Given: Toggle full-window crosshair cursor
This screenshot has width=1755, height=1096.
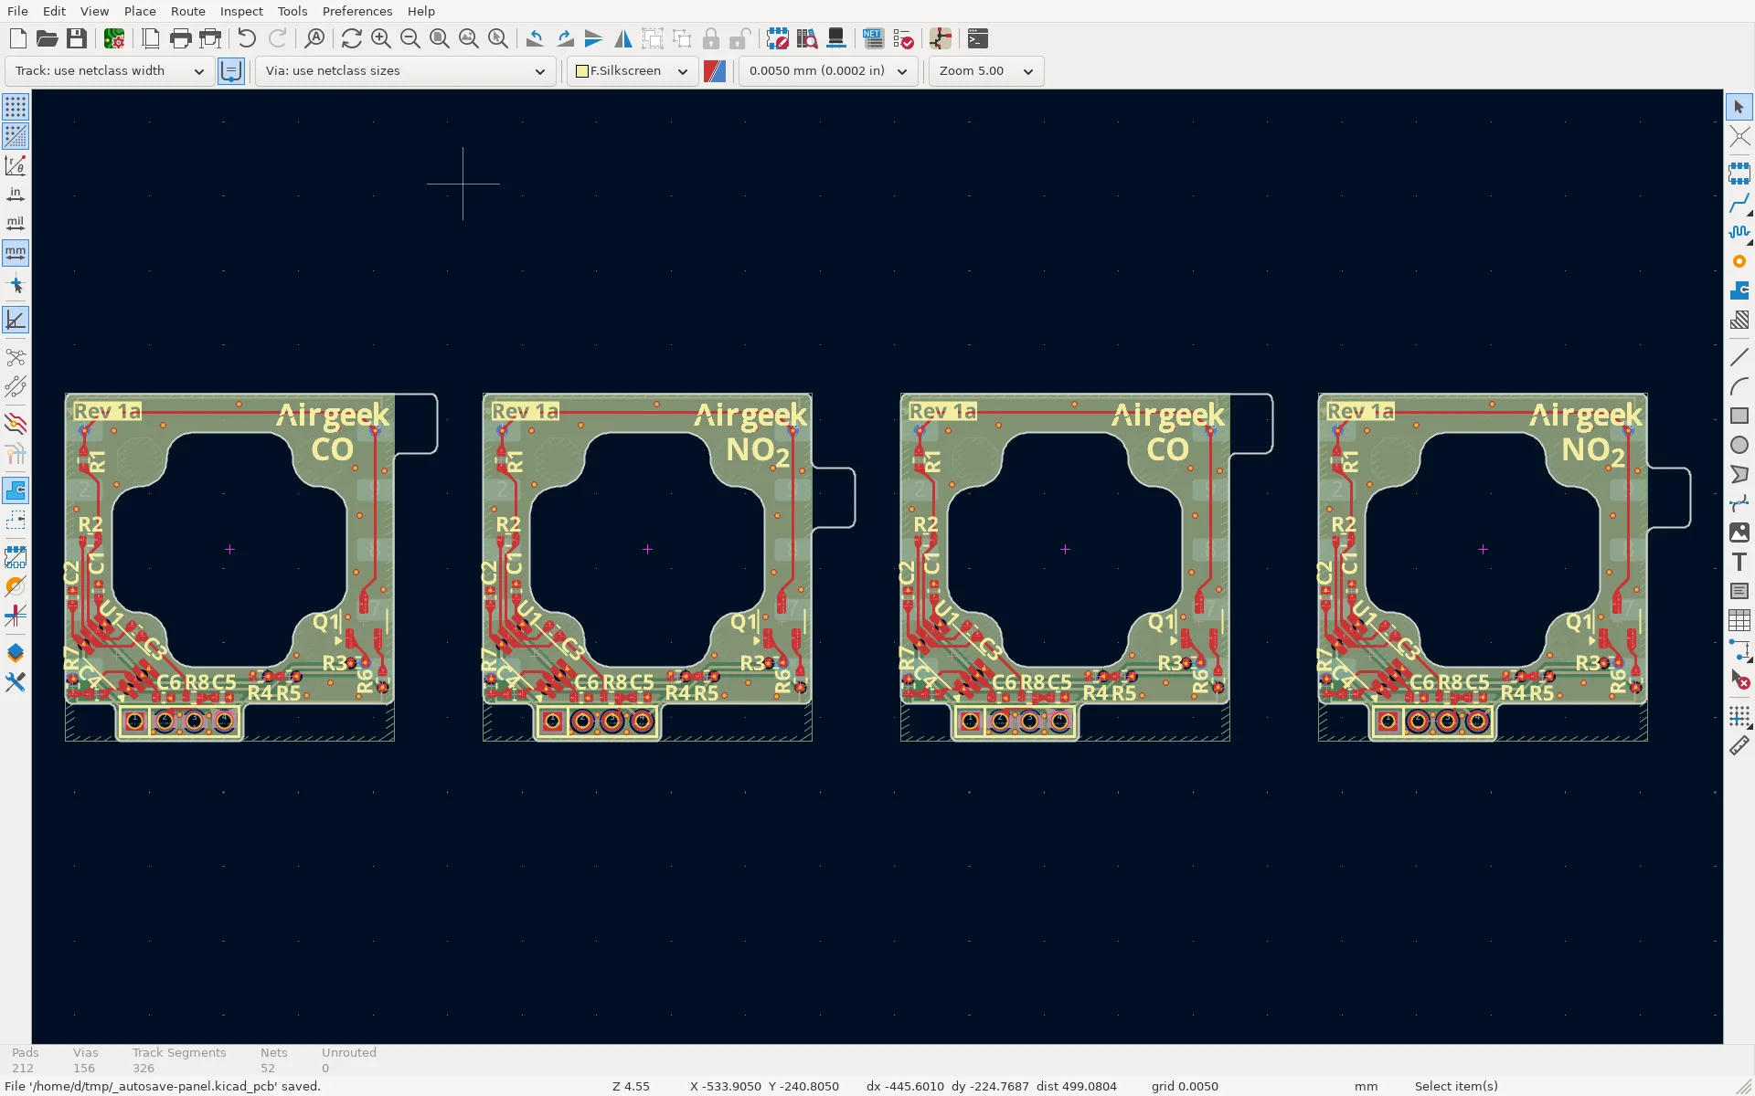Looking at the screenshot, I should tap(16, 285).
